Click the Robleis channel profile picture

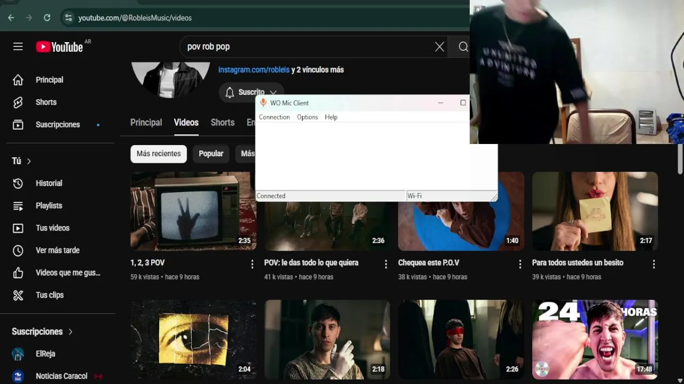click(170, 80)
